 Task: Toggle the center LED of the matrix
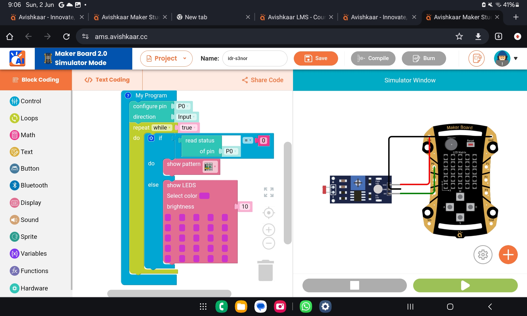[196, 238]
